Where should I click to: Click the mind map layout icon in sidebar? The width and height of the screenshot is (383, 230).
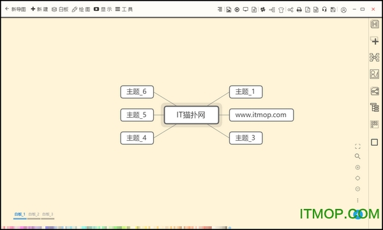pos(375,57)
